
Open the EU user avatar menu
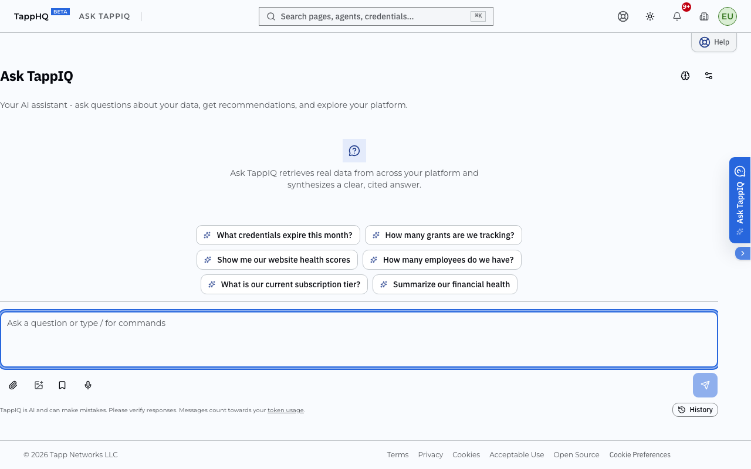(x=728, y=16)
